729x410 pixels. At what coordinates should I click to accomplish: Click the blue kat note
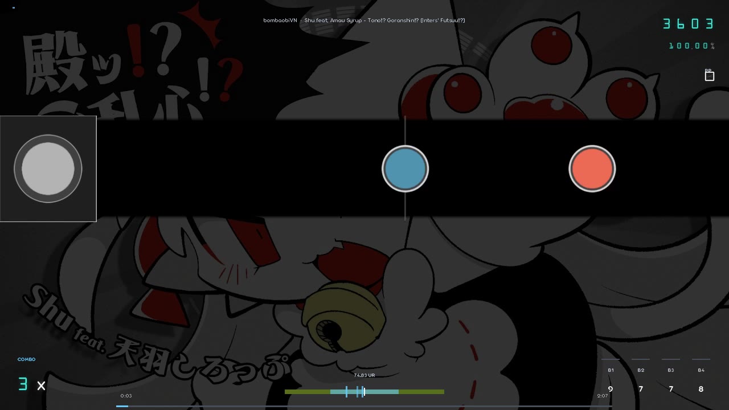(x=405, y=169)
